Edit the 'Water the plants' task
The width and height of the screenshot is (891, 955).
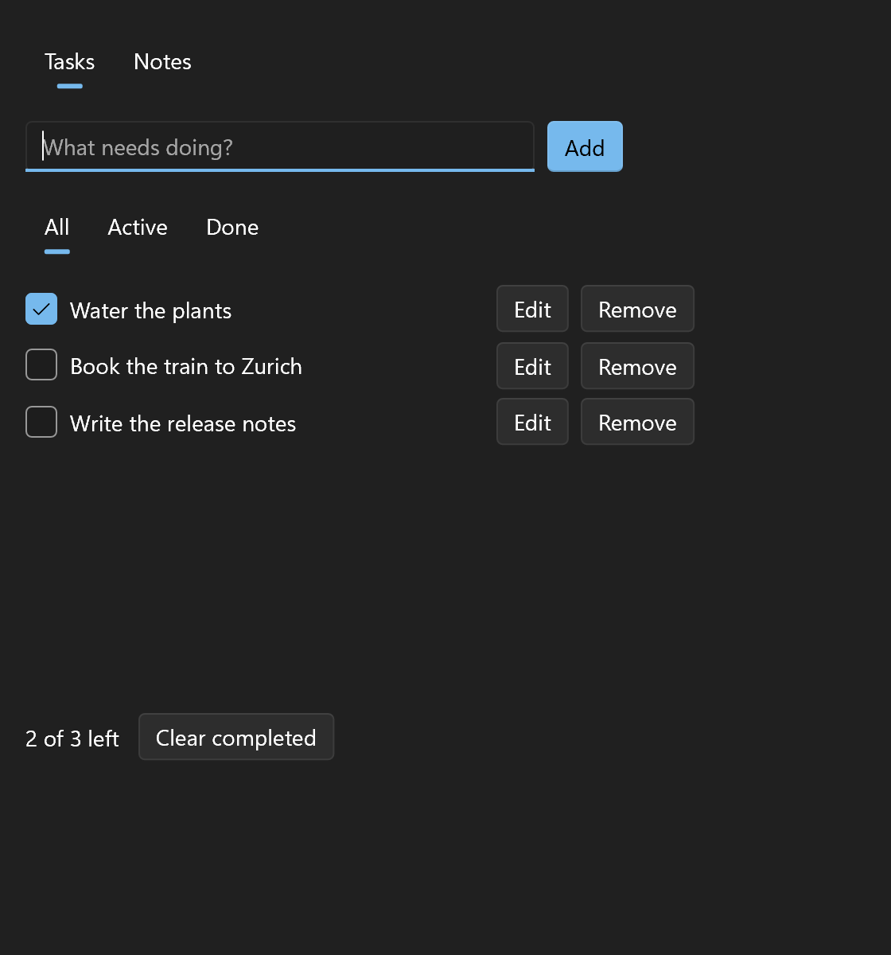532,309
